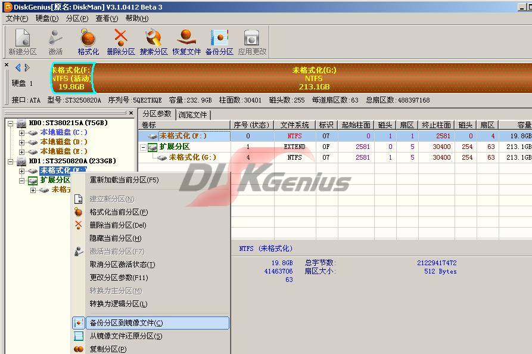532x354 pixels.
Task: Select the 未格式化(G:) row in table
Action: [x=335, y=157]
